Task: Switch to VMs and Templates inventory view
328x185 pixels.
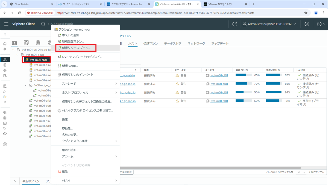Action: pos(26,43)
